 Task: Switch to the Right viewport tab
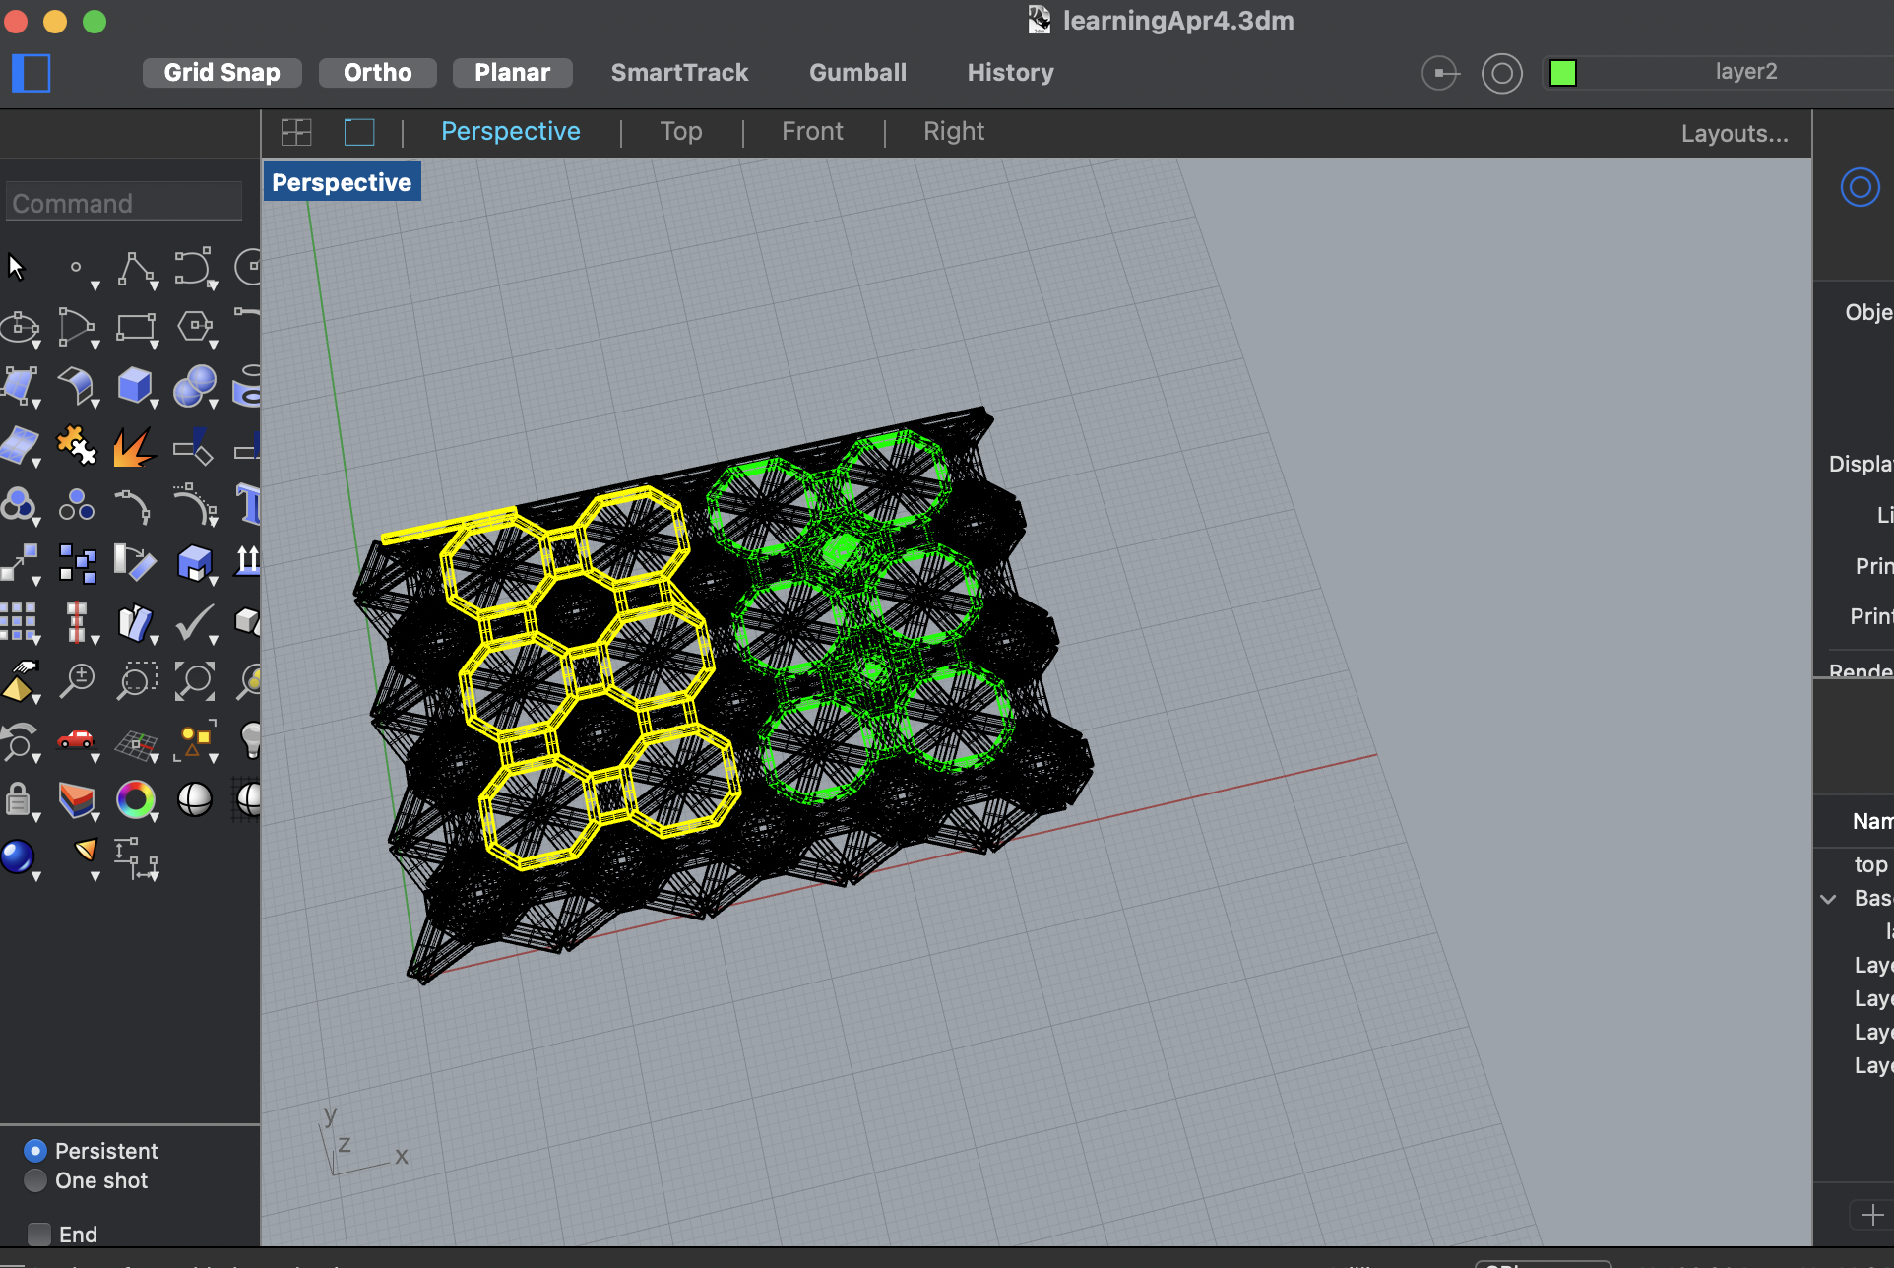coord(953,132)
